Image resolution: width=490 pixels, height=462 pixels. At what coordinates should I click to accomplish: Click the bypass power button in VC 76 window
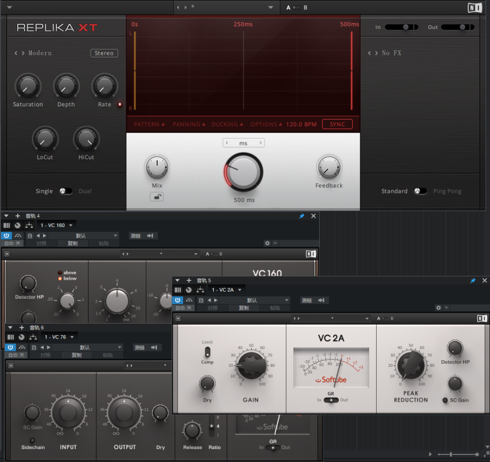coord(11,347)
